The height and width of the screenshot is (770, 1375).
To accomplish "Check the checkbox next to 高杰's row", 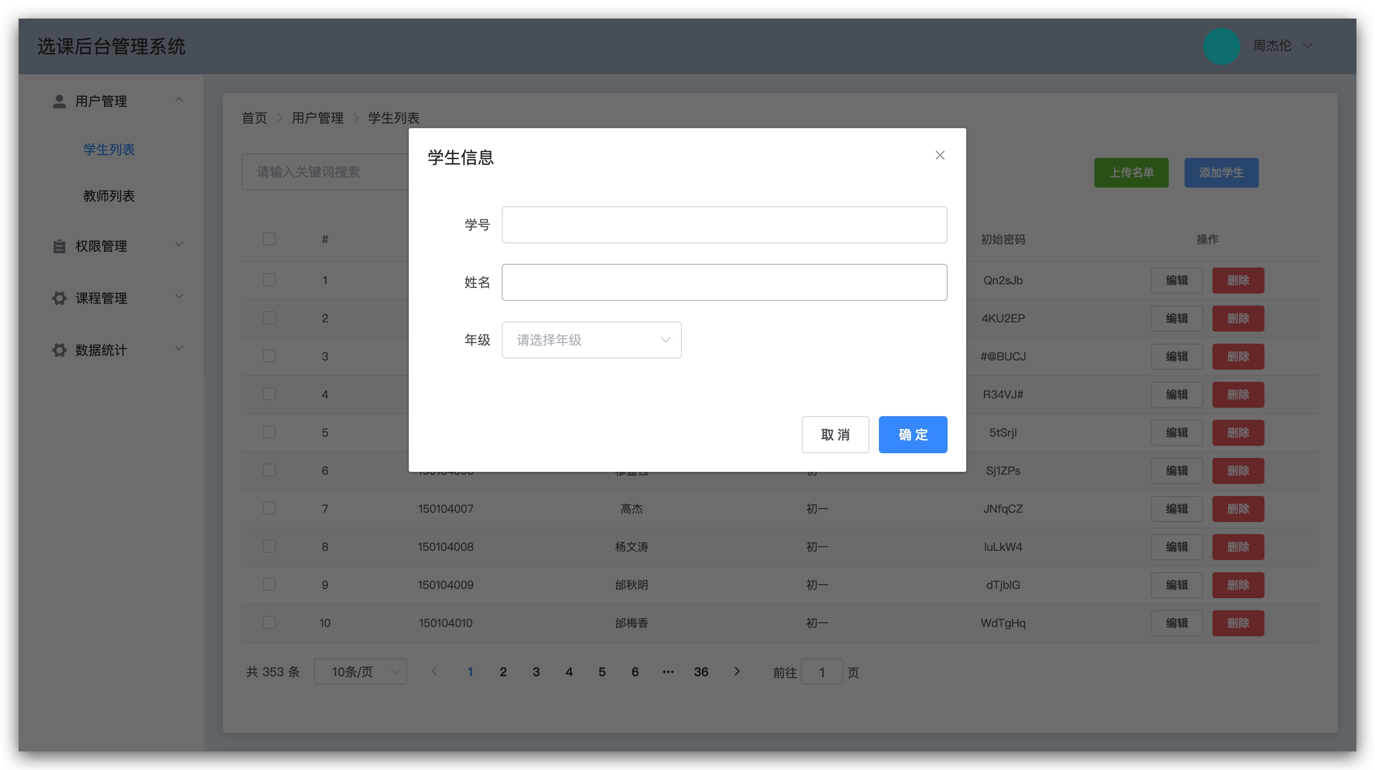I will (269, 508).
